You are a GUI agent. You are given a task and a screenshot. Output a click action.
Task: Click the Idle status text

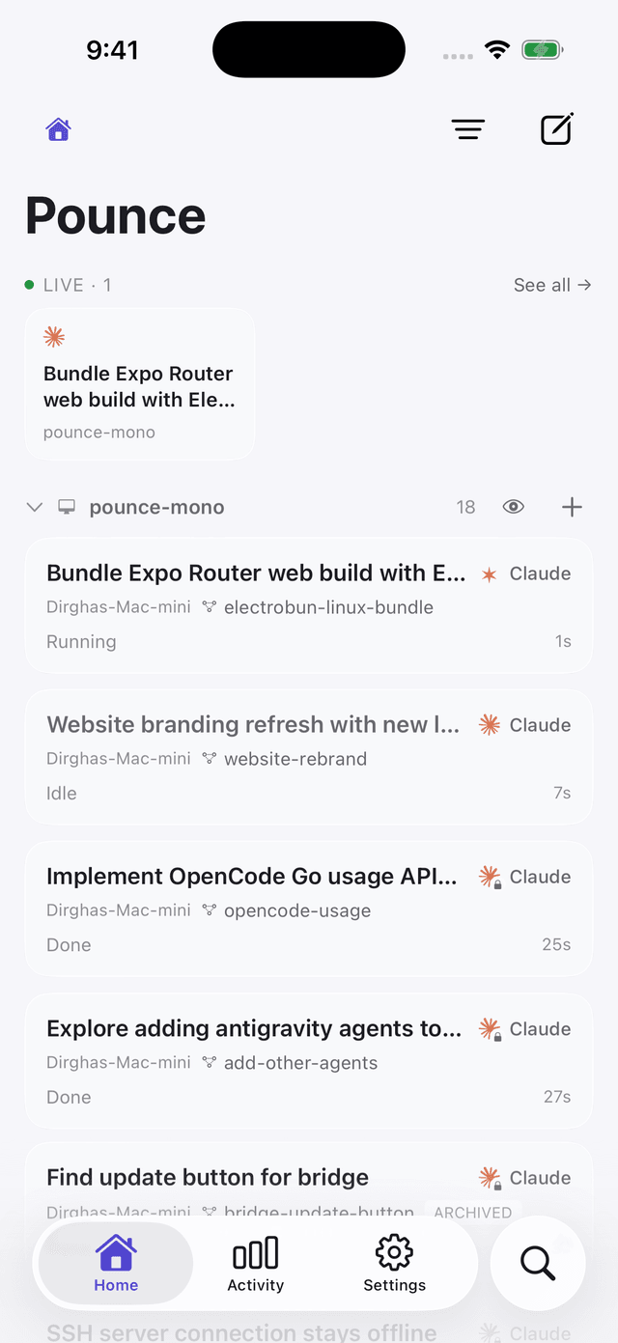click(x=62, y=794)
